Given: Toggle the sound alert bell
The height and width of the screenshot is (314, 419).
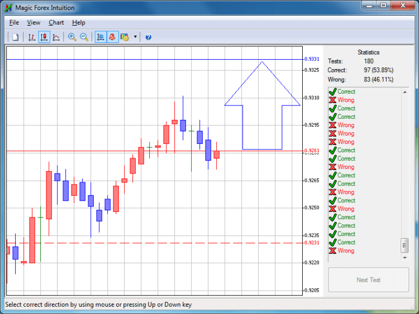Looking at the screenshot, I should [x=112, y=37].
